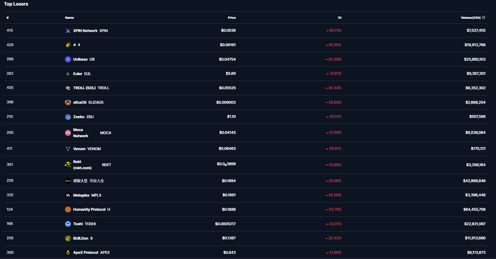The image size is (496, 259).
Task: Sort losers by 7d column header
Action: coord(339,18)
